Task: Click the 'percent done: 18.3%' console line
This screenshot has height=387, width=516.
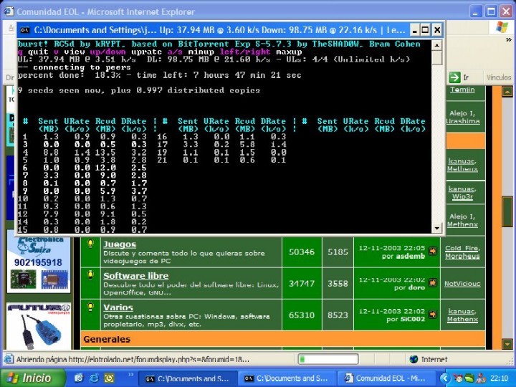Action: coord(159,75)
